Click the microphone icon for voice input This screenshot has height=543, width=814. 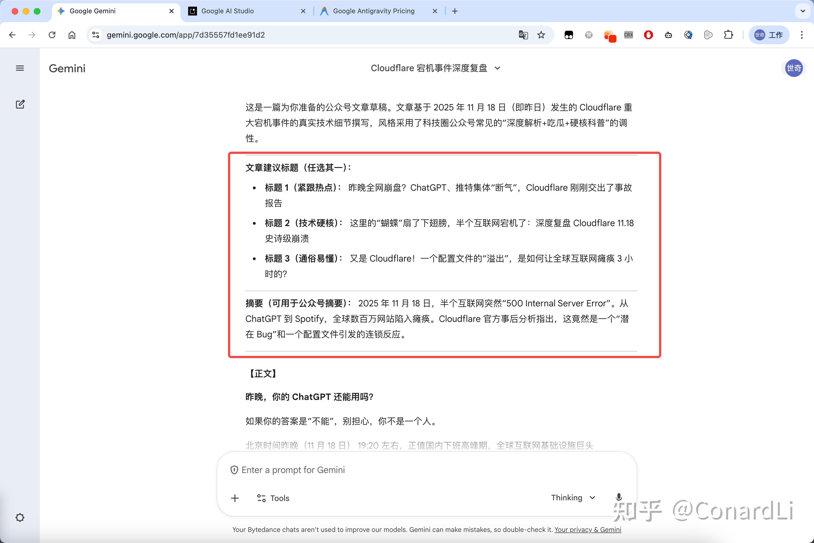(x=619, y=498)
